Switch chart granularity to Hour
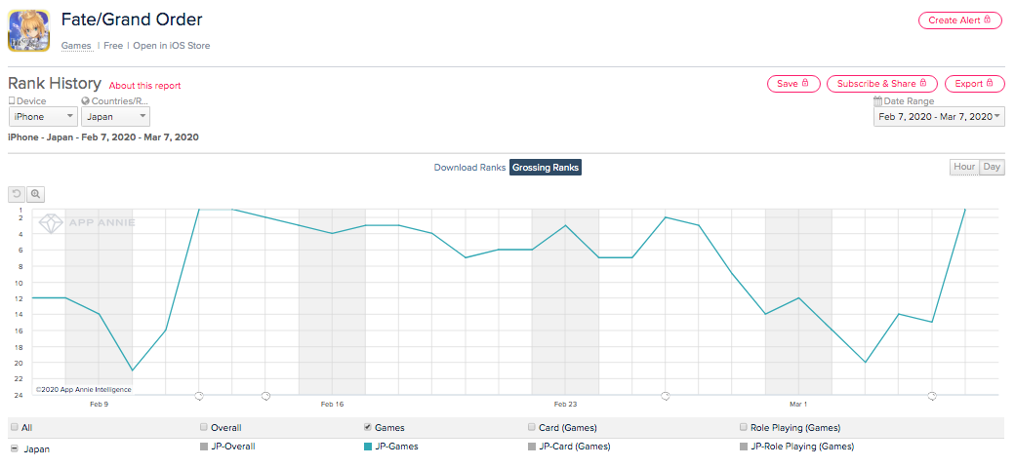This screenshot has height=467, width=1015. tap(964, 167)
